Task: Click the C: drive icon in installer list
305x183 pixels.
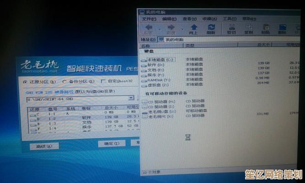Action: coord(33,115)
